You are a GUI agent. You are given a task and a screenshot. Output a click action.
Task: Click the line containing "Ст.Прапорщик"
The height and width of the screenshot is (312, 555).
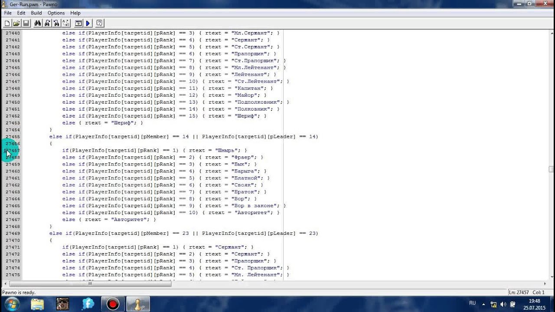[174, 61]
